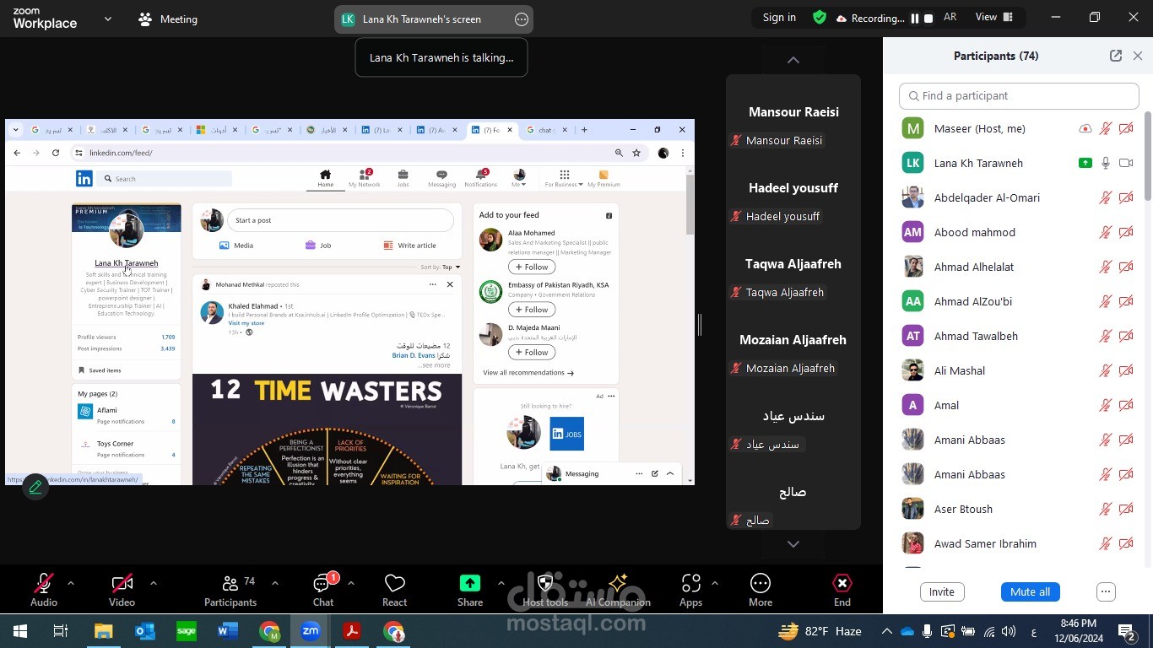Click Lana Kh Tarawneh's green sharing indicator
Viewport: 1153px width, 648px height.
(x=1085, y=163)
